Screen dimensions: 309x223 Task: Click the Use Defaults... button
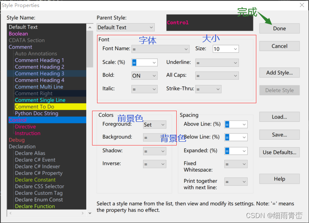[x=279, y=152]
